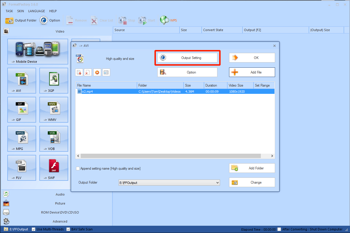Choose the MPG format tile
Screen dimensions: 350x233
click(22, 139)
